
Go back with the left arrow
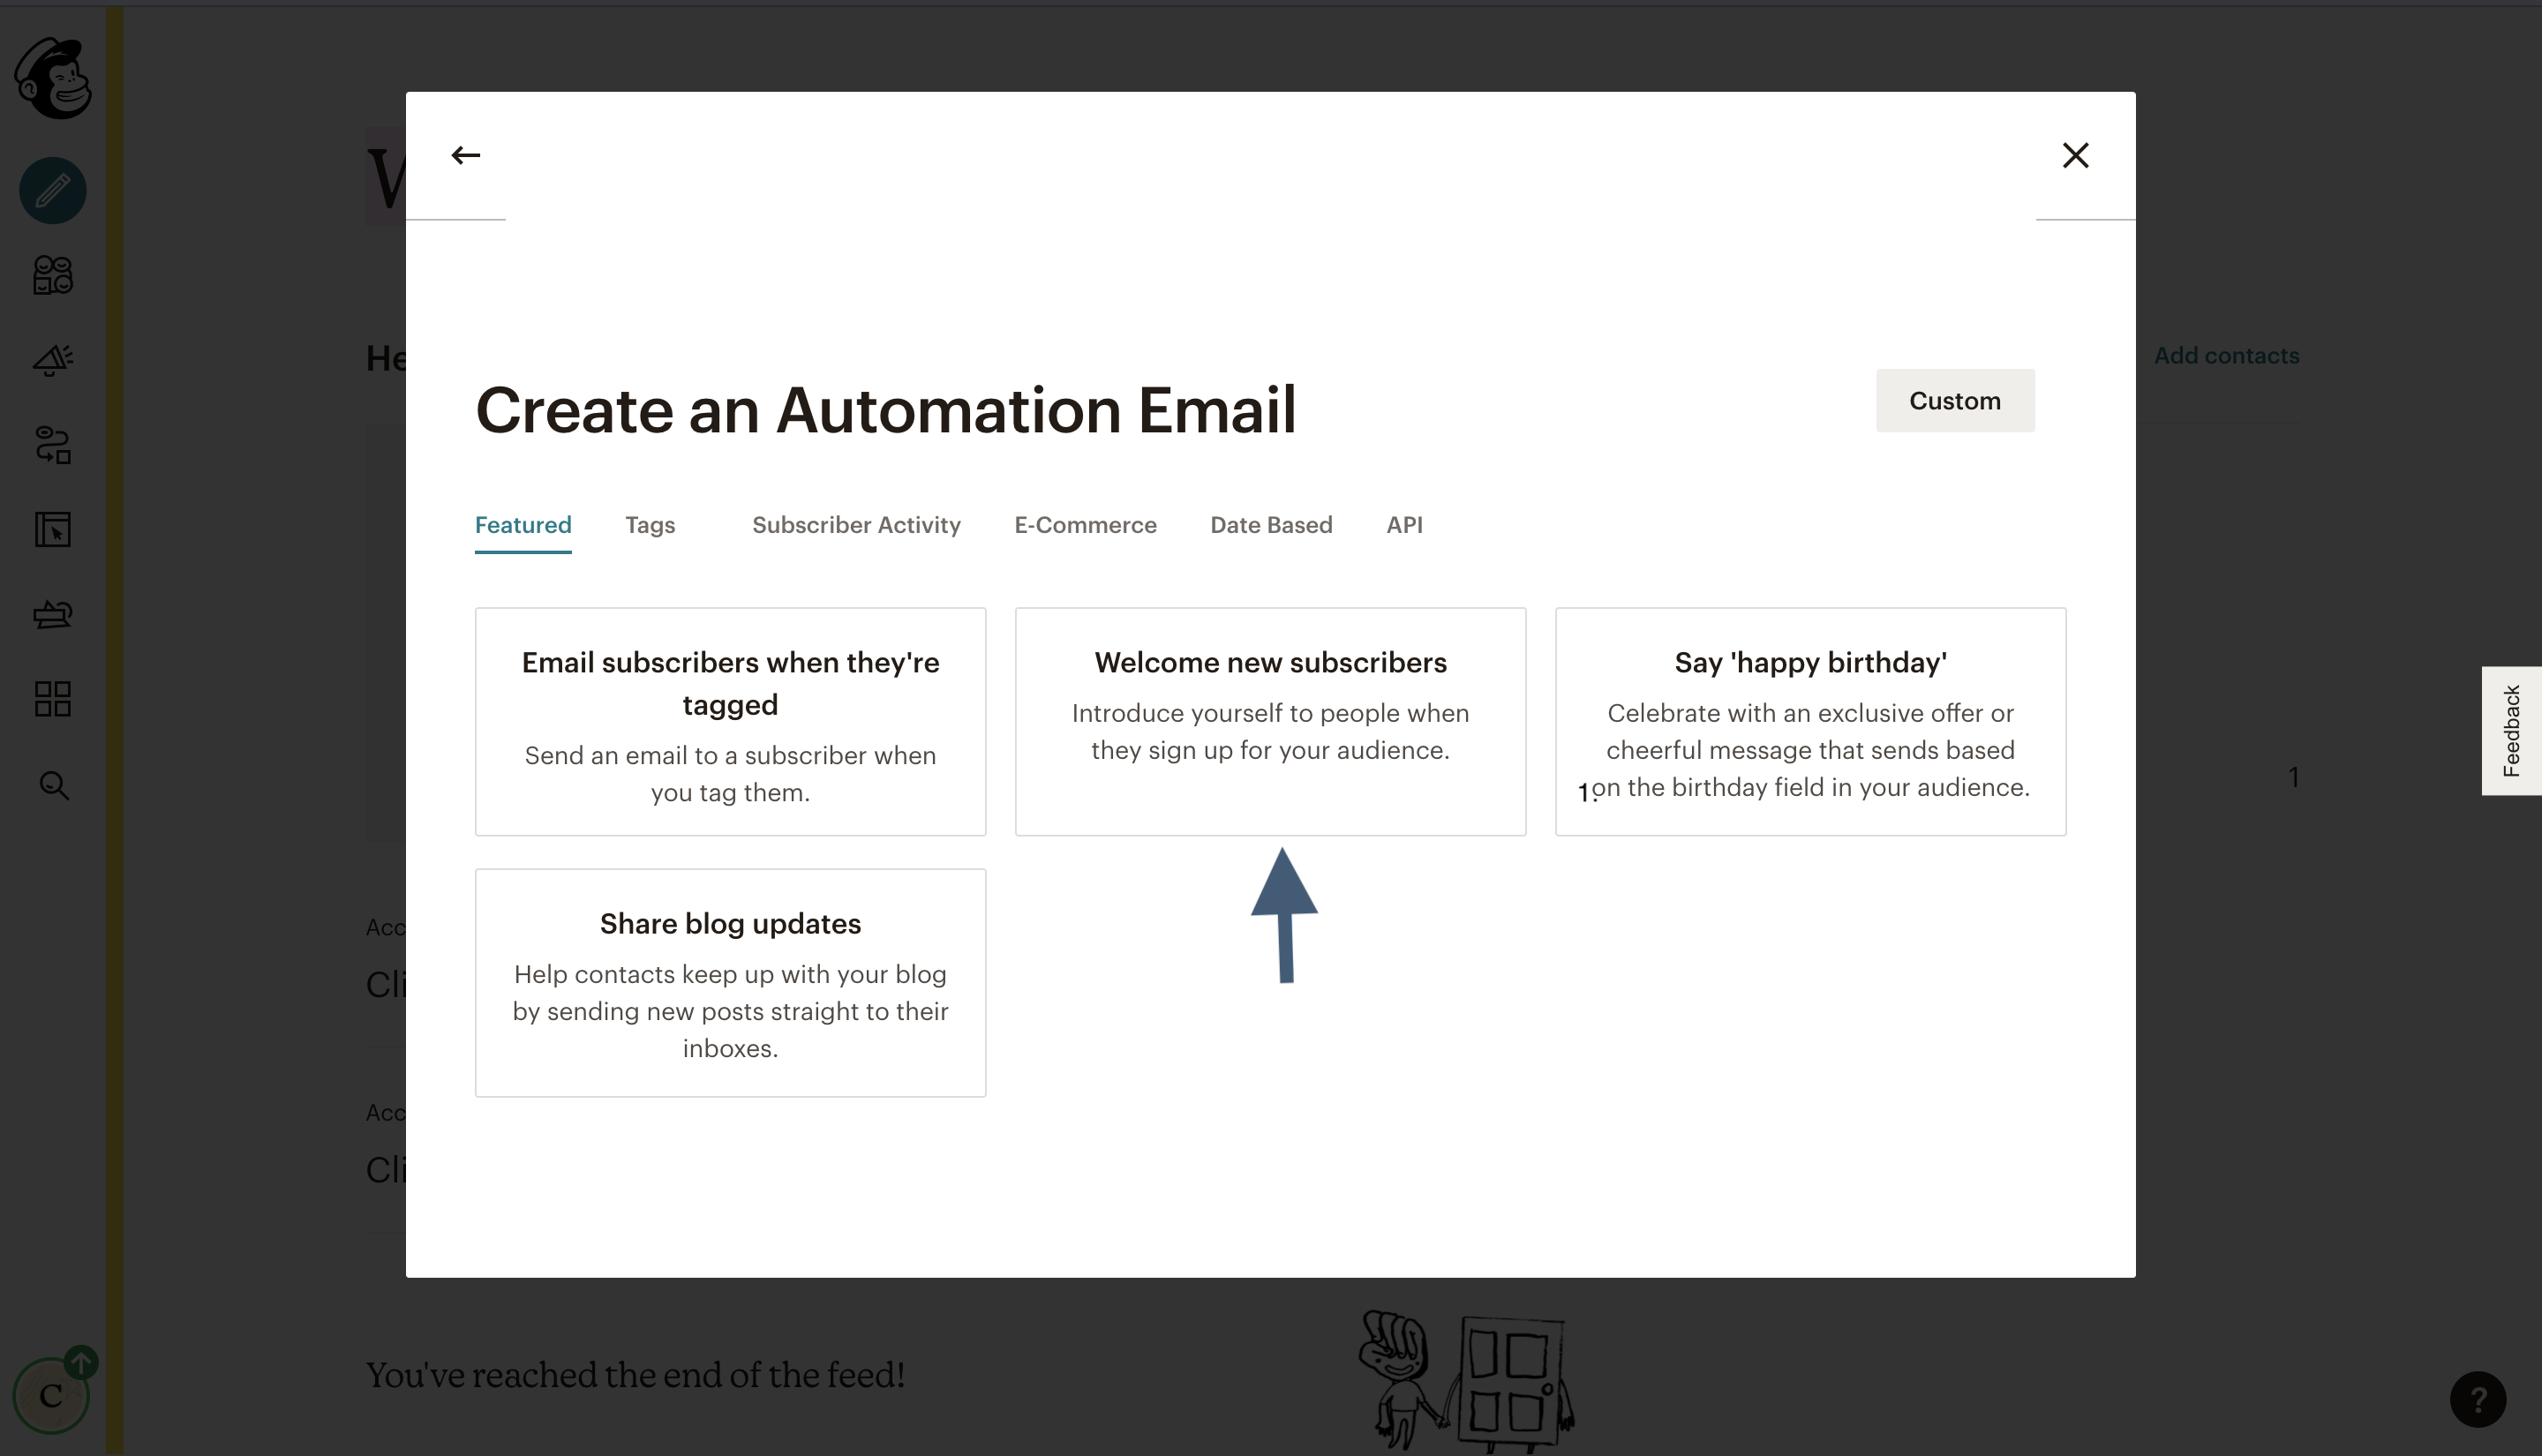(x=466, y=155)
